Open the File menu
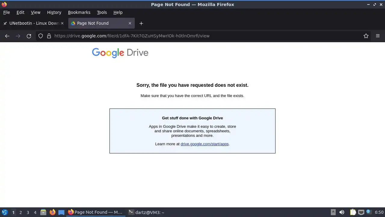Screen dimensions: 385x217 click(7, 12)
